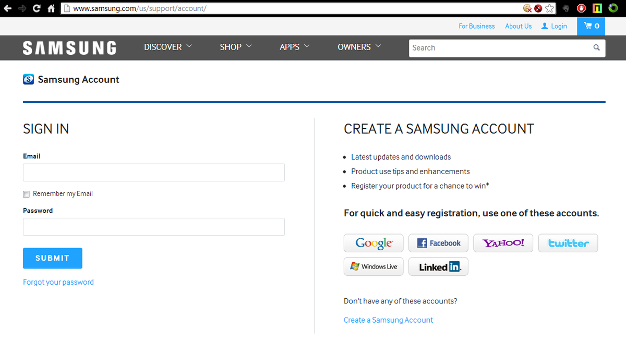Click the Samsung Account logo icon
Screen dimensions: 626x342
(x=28, y=79)
